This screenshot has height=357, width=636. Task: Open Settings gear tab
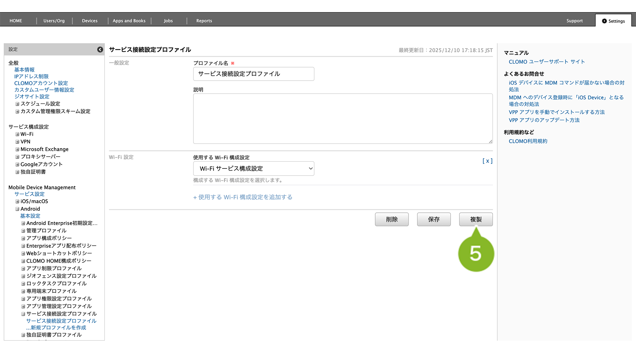(613, 21)
